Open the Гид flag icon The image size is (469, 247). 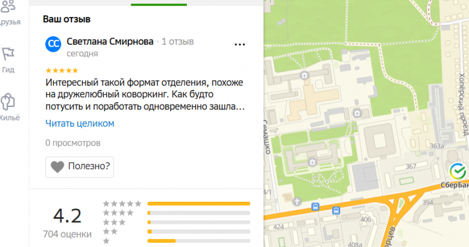8,54
